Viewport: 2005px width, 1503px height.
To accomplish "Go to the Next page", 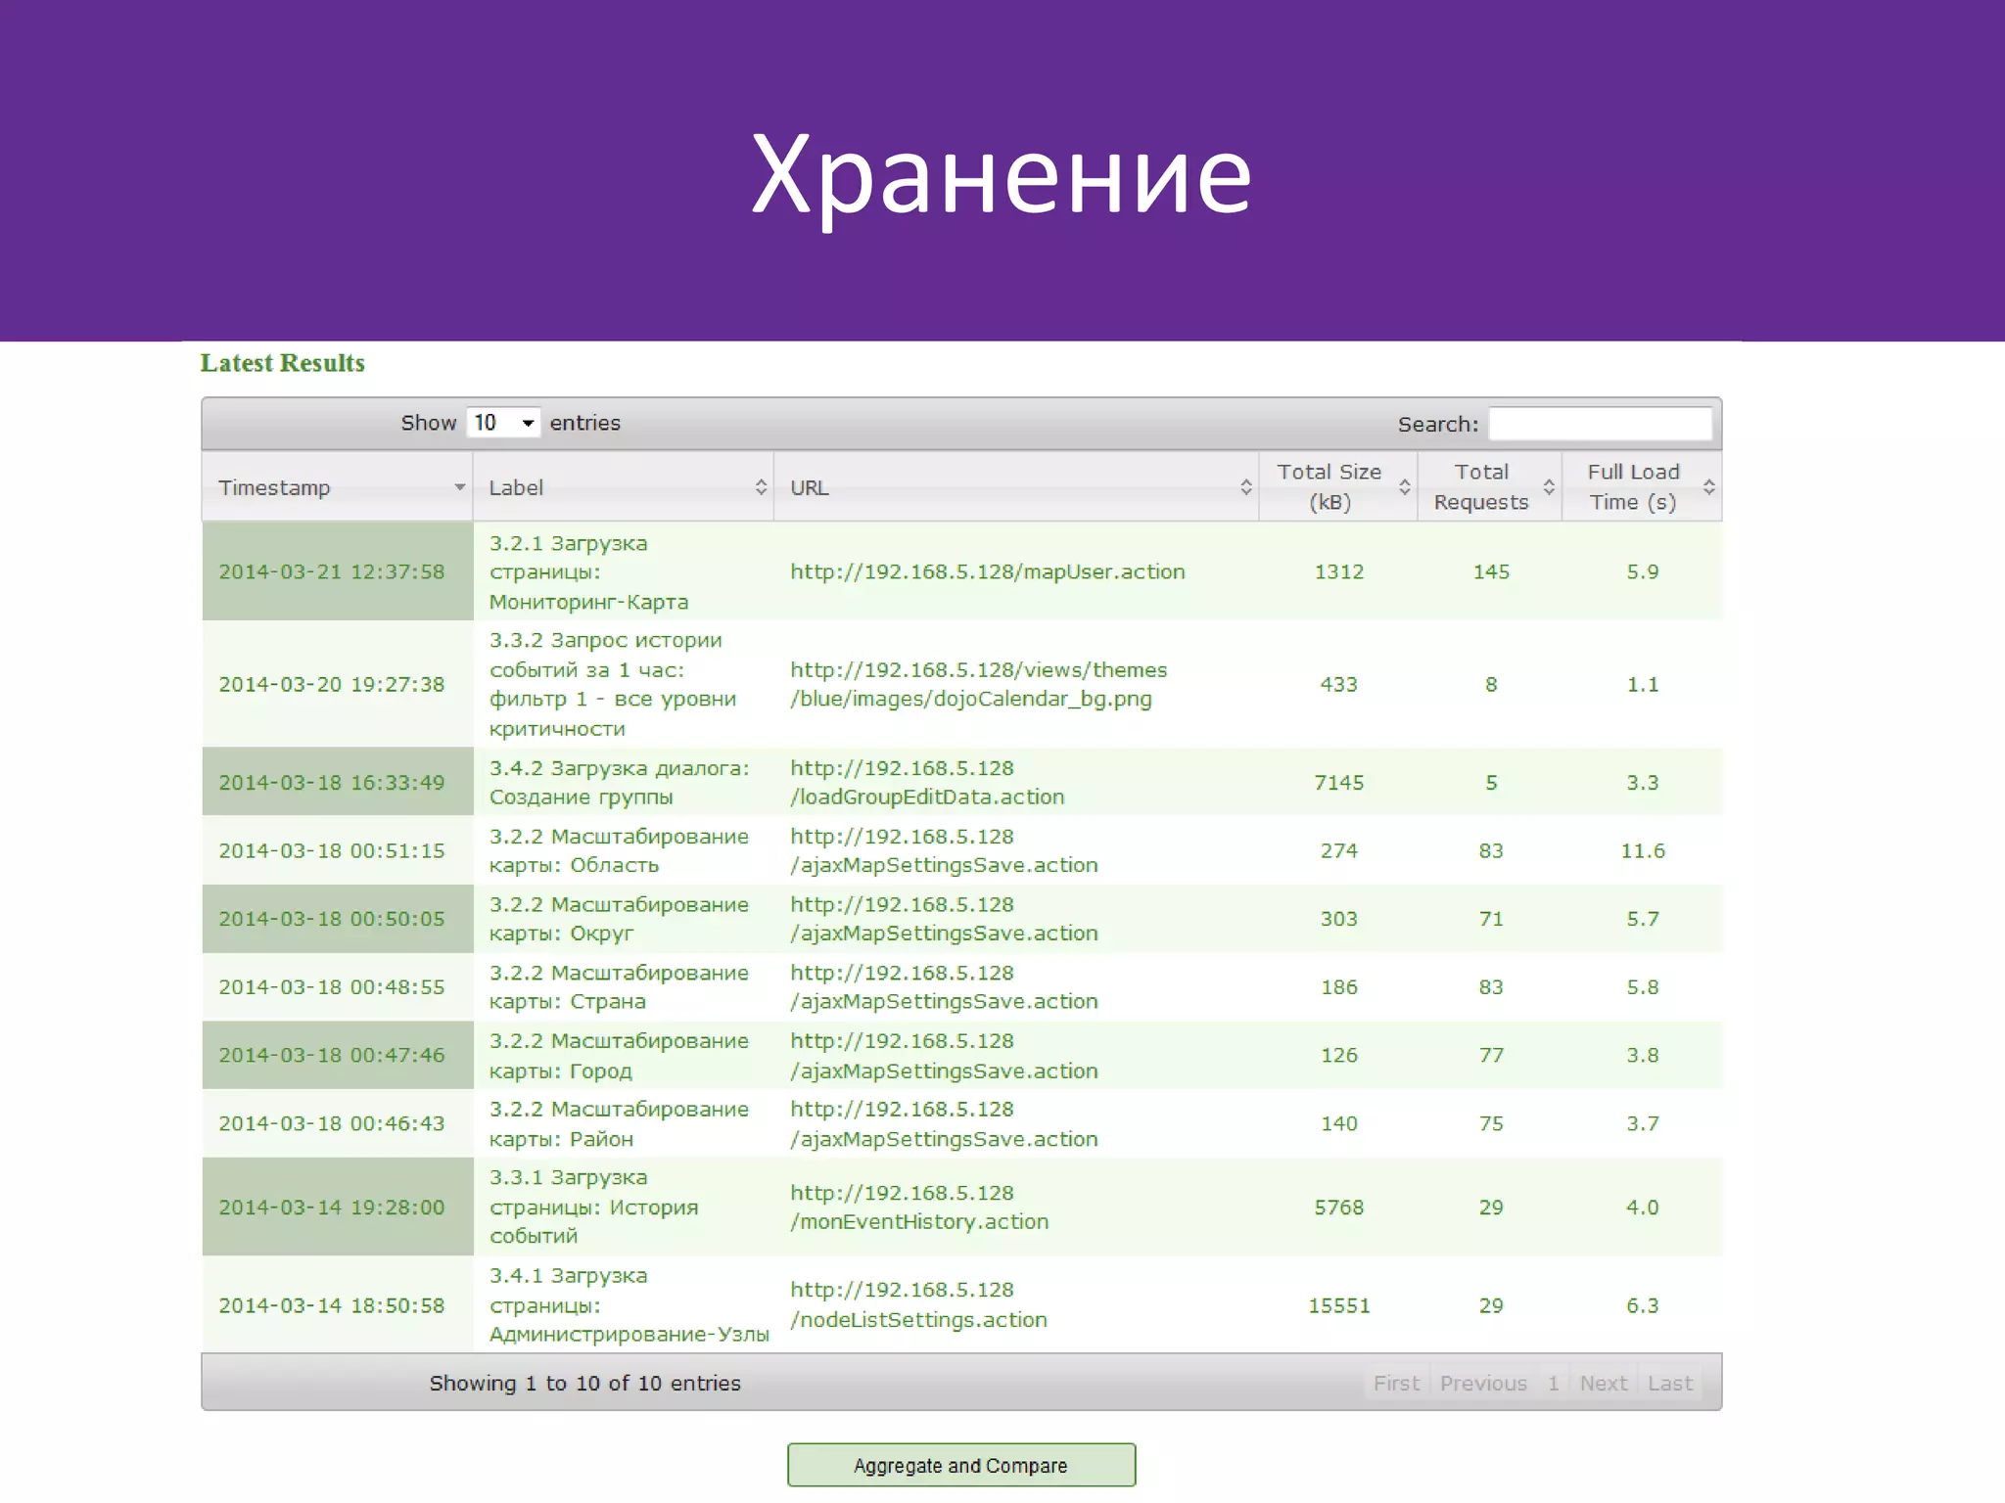I will point(1604,1383).
